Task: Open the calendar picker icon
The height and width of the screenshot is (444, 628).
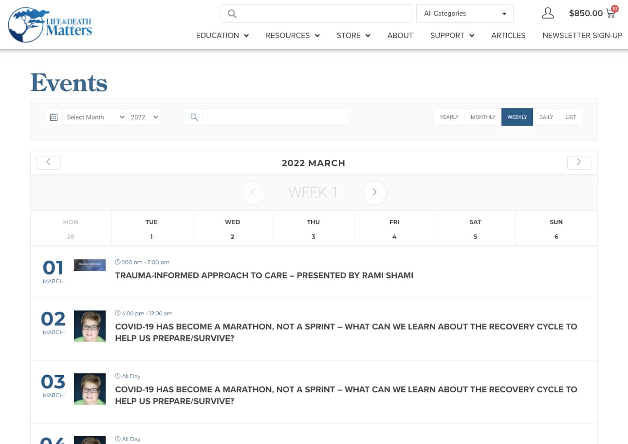Action: (54, 117)
